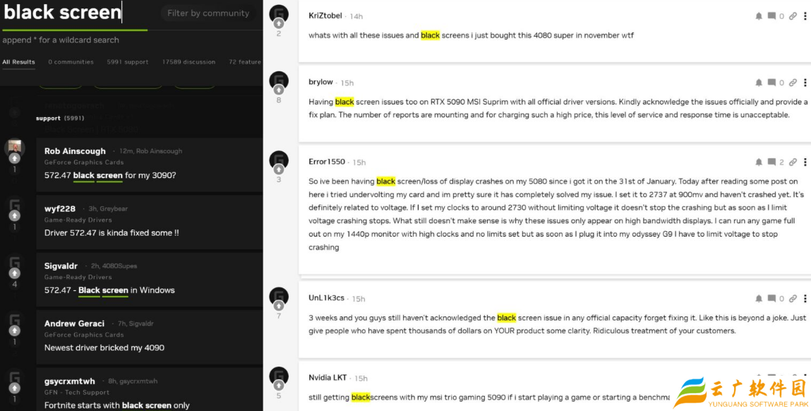
Task: Open the Filter by community dropdown
Action: pyautogui.click(x=208, y=13)
